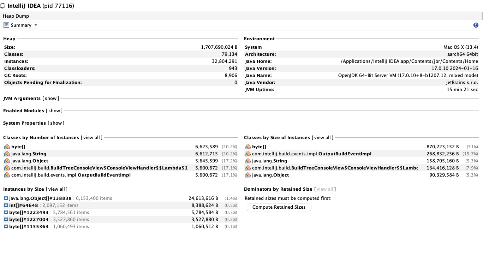The image size is (483, 256).
Task: Click the array icon beside byte[]#1223493
Action: [x=6, y=213]
